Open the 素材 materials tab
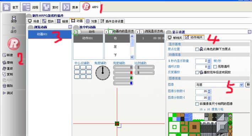 50,7
